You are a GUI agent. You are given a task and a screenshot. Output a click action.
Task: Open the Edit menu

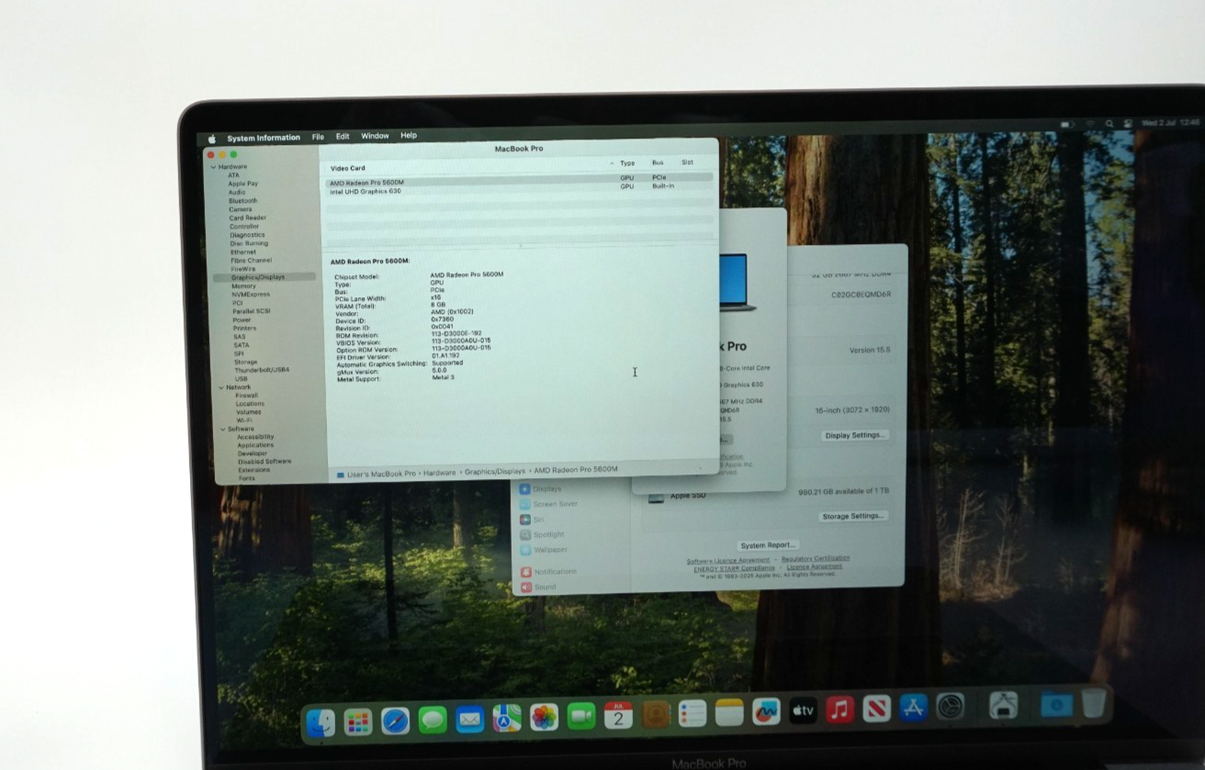tap(343, 136)
